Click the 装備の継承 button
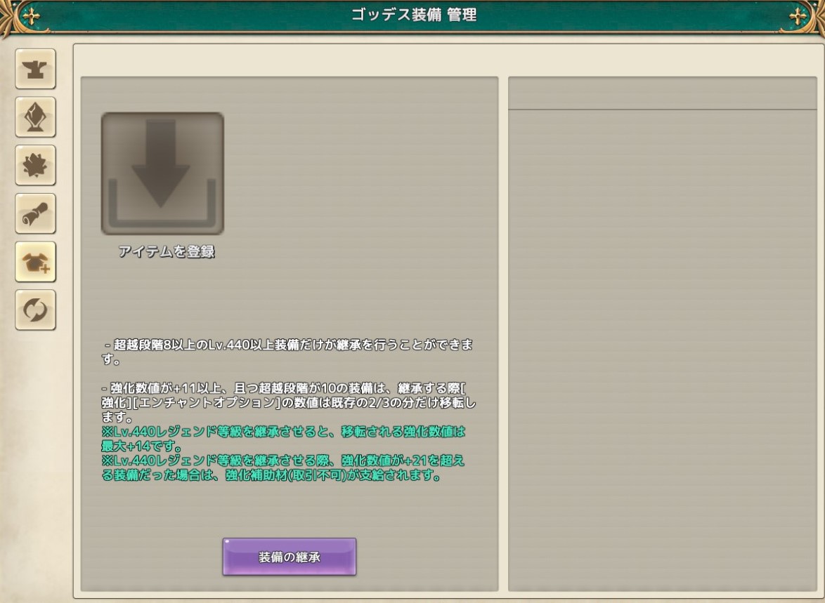The height and width of the screenshot is (603, 825). click(290, 557)
